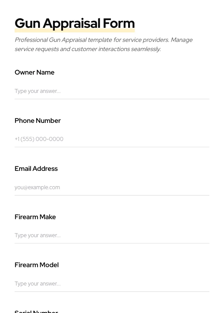Click the word Manage in the description
This screenshot has height=313, width=224.
pyautogui.click(x=181, y=40)
